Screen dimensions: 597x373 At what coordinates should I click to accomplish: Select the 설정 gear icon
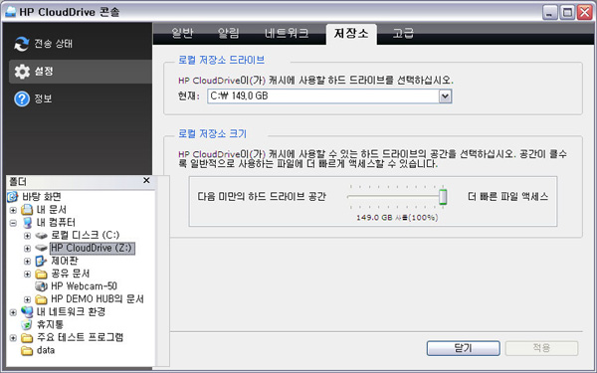[x=22, y=72]
